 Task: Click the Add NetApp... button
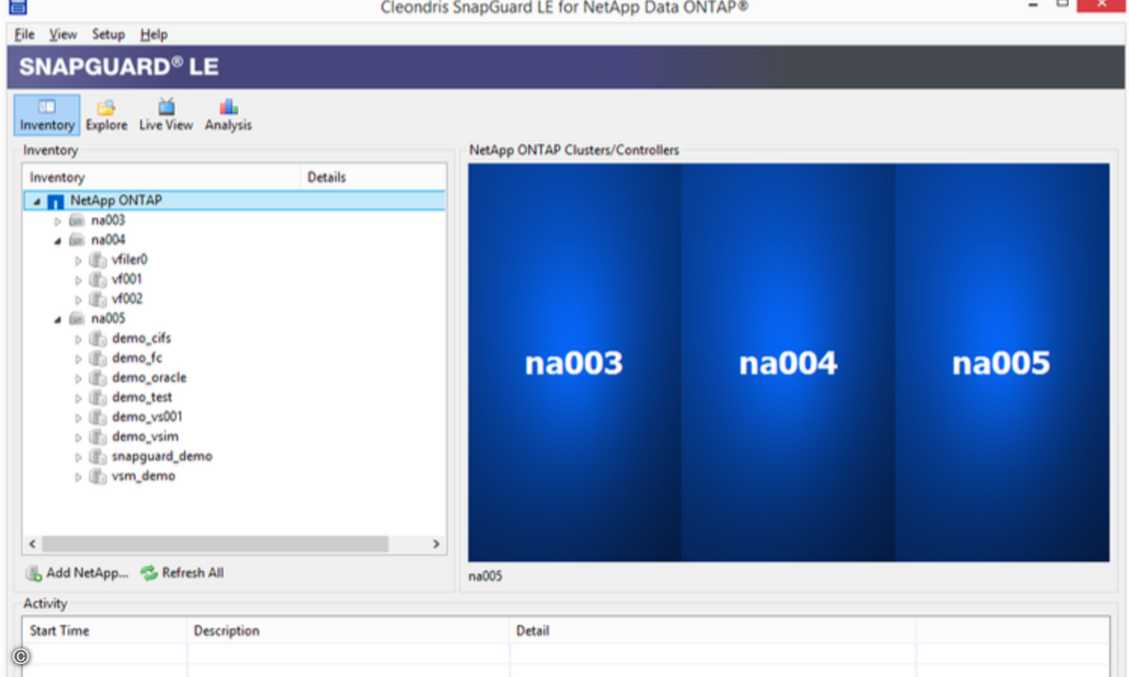pos(77,574)
